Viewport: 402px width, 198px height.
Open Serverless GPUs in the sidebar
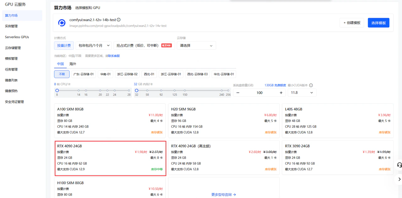click(22, 37)
